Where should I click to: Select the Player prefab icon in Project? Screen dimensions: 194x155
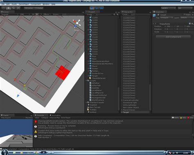pyautogui.click(x=90, y=66)
